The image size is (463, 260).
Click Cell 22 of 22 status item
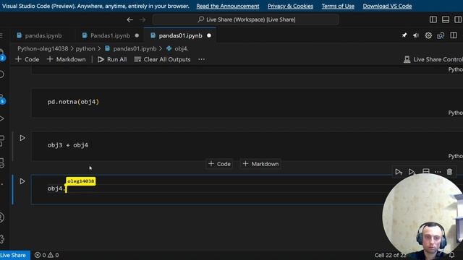coord(391,255)
